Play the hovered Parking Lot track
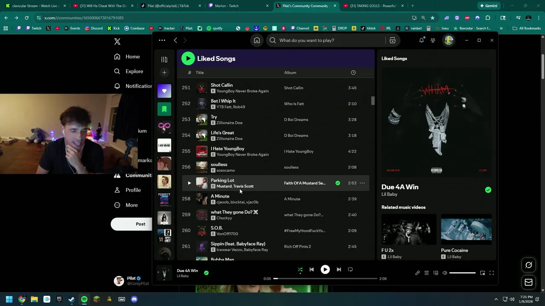This screenshot has height=306, width=545. tap(189, 183)
